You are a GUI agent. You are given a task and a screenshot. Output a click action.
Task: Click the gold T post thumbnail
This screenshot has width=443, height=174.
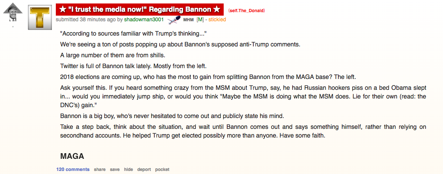click(x=40, y=17)
